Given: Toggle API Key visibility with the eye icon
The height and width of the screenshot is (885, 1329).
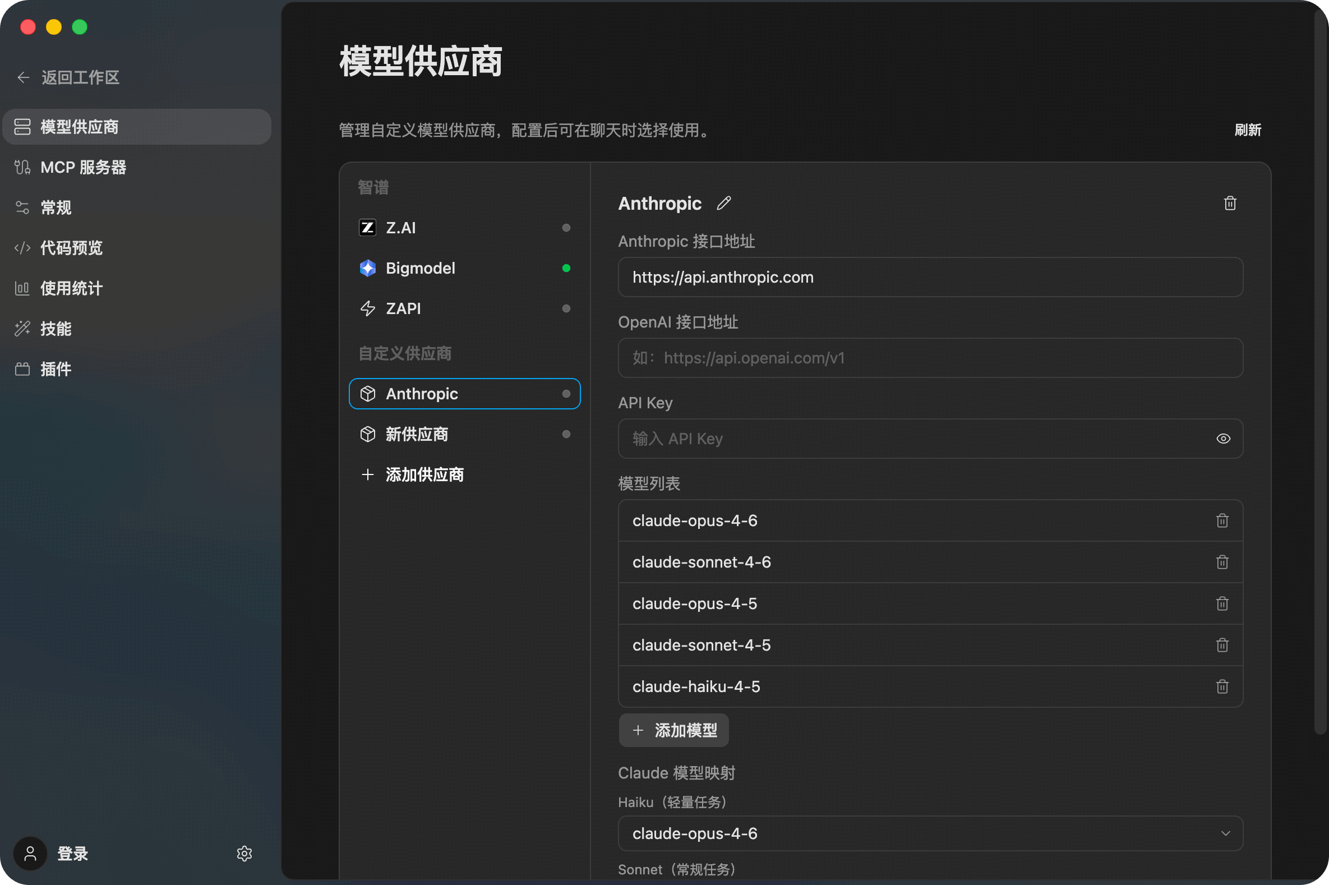Looking at the screenshot, I should [1223, 439].
